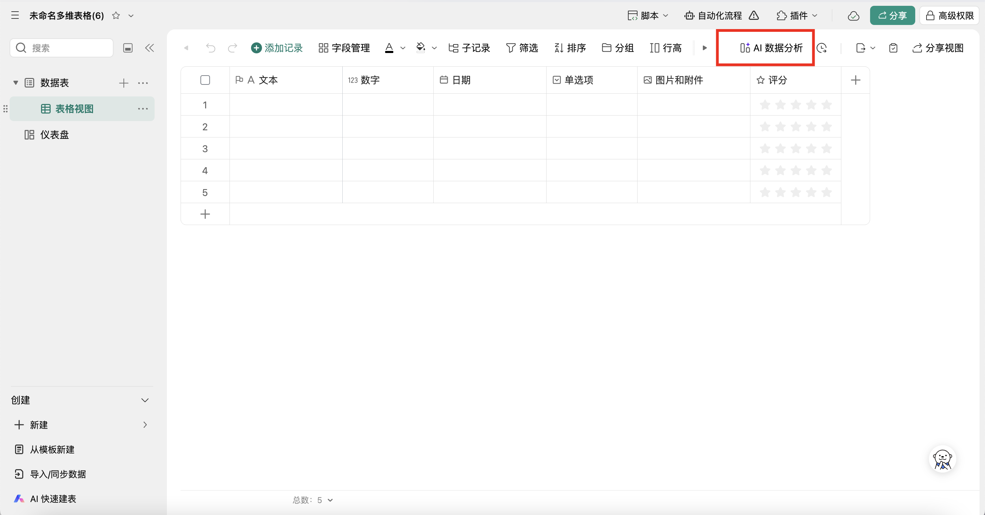This screenshot has width=985, height=515.
Task: Click the redo arrow icon
Action: pyautogui.click(x=232, y=48)
